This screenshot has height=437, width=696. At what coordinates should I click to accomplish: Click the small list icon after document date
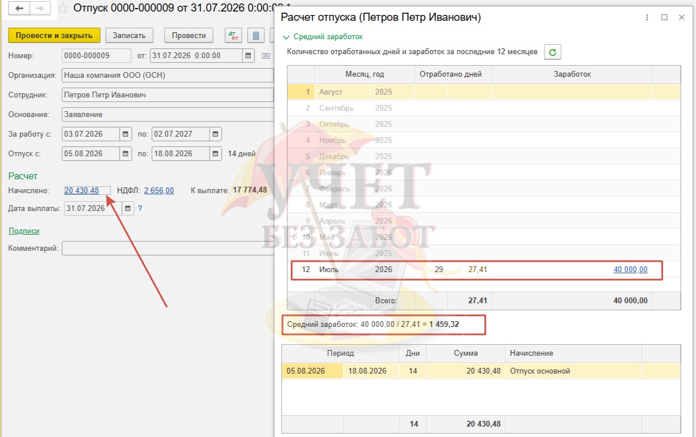coord(266,56)
